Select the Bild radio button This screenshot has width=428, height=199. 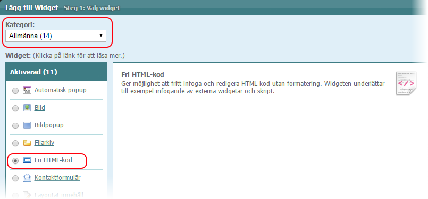(15, 108)
